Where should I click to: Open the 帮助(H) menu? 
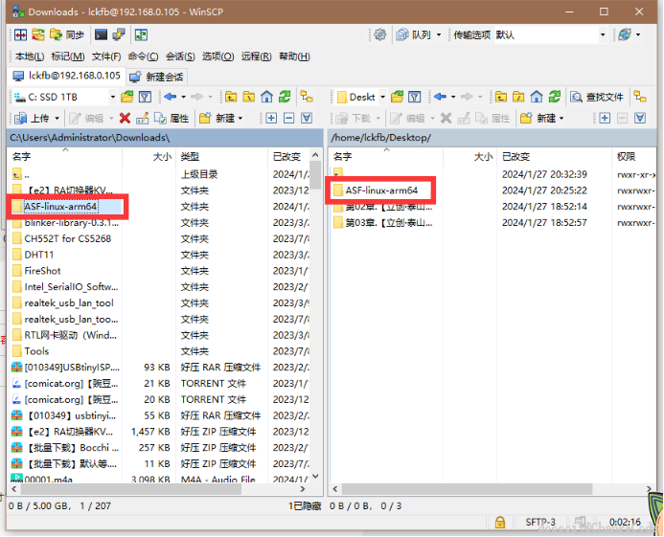click(294, 56)
